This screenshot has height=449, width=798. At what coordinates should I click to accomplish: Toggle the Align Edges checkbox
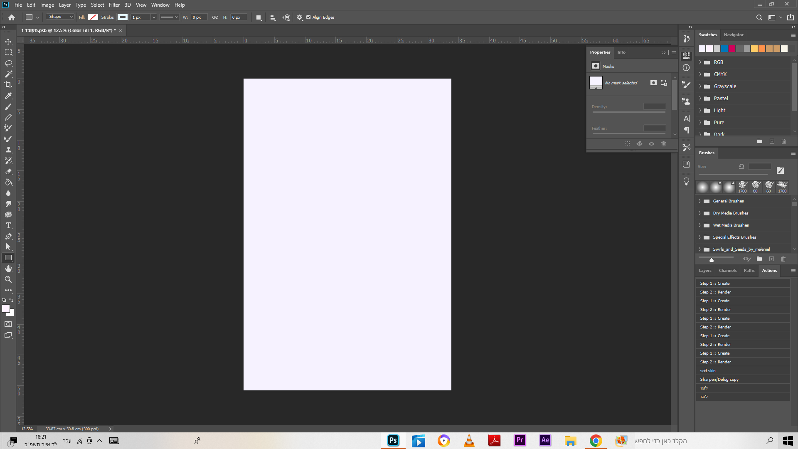pos(308,17)
